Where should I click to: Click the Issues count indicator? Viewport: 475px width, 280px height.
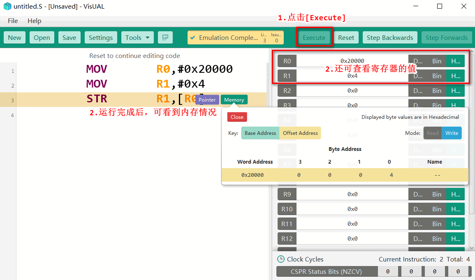[276, 37]
